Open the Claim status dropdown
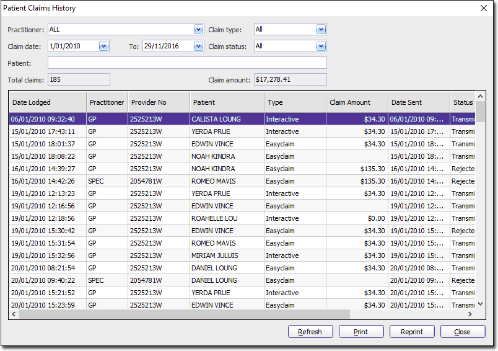Image resolution: width=498 pixels, height=351 pixels. (x=321, y=46)
